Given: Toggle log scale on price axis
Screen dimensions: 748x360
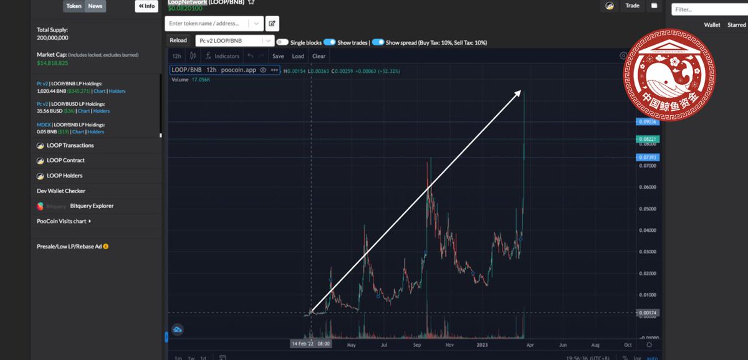Looking at the screenshot, I should click(637, 358).
